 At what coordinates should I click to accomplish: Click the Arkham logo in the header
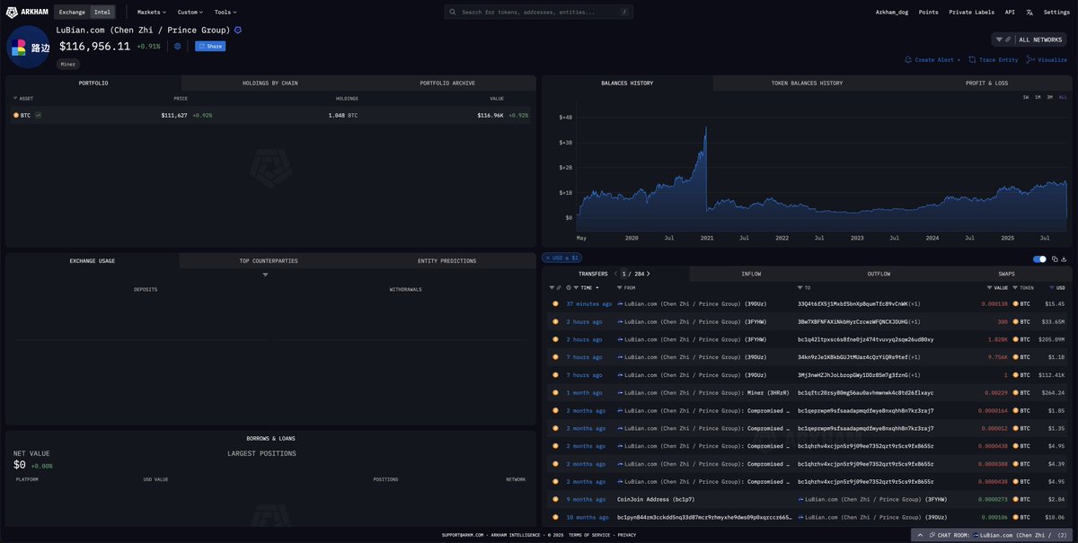(x=26, y=13)
